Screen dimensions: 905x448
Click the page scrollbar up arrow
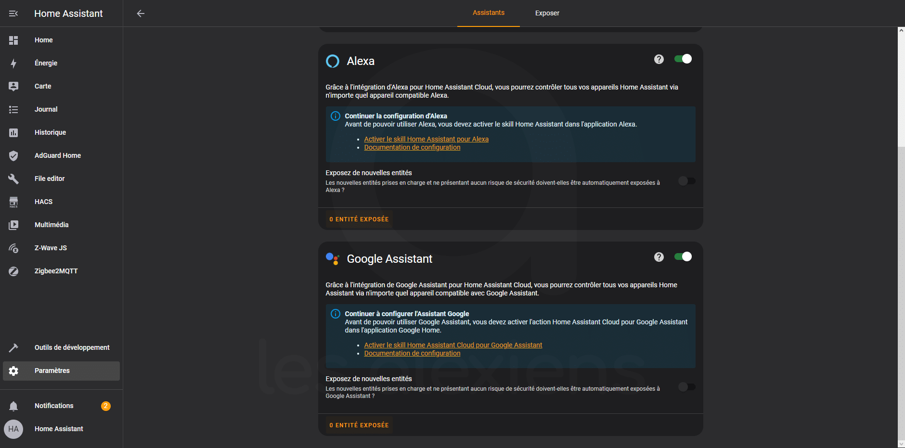[901, 30]
